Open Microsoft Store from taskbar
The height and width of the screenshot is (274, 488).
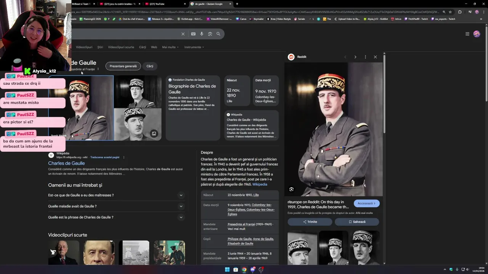(236, 269)
